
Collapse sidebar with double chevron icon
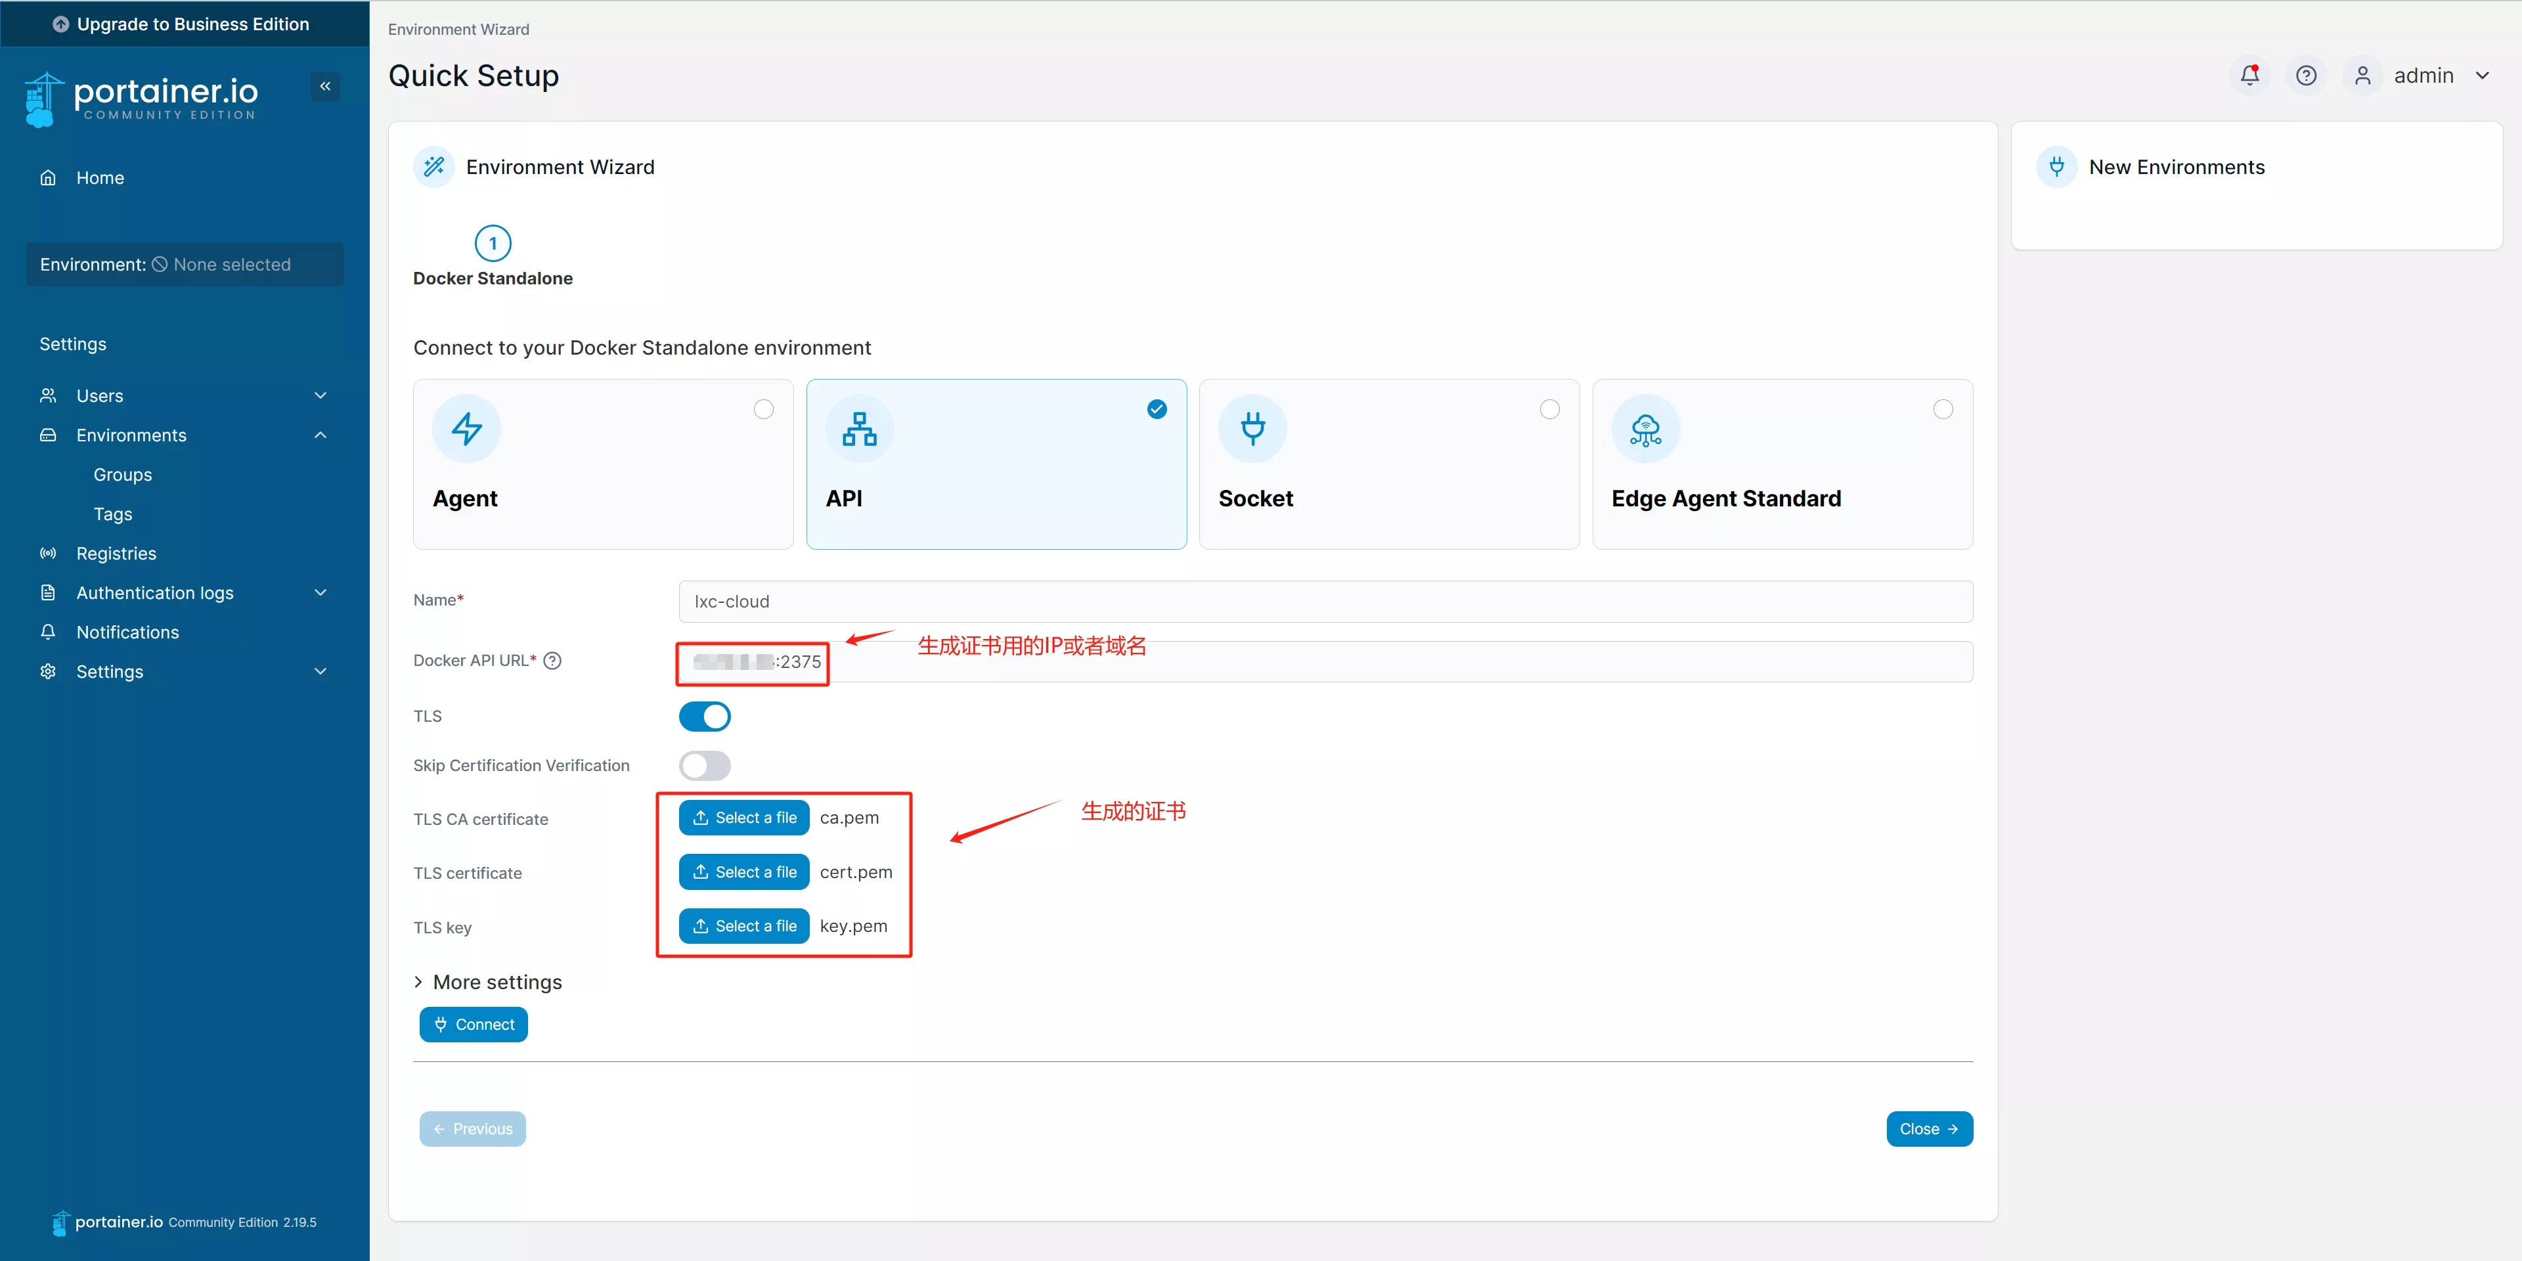325,86
